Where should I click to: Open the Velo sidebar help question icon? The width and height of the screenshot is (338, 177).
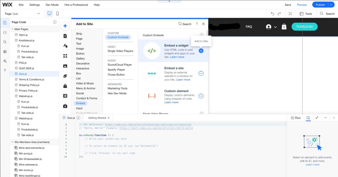pos(5,71)
